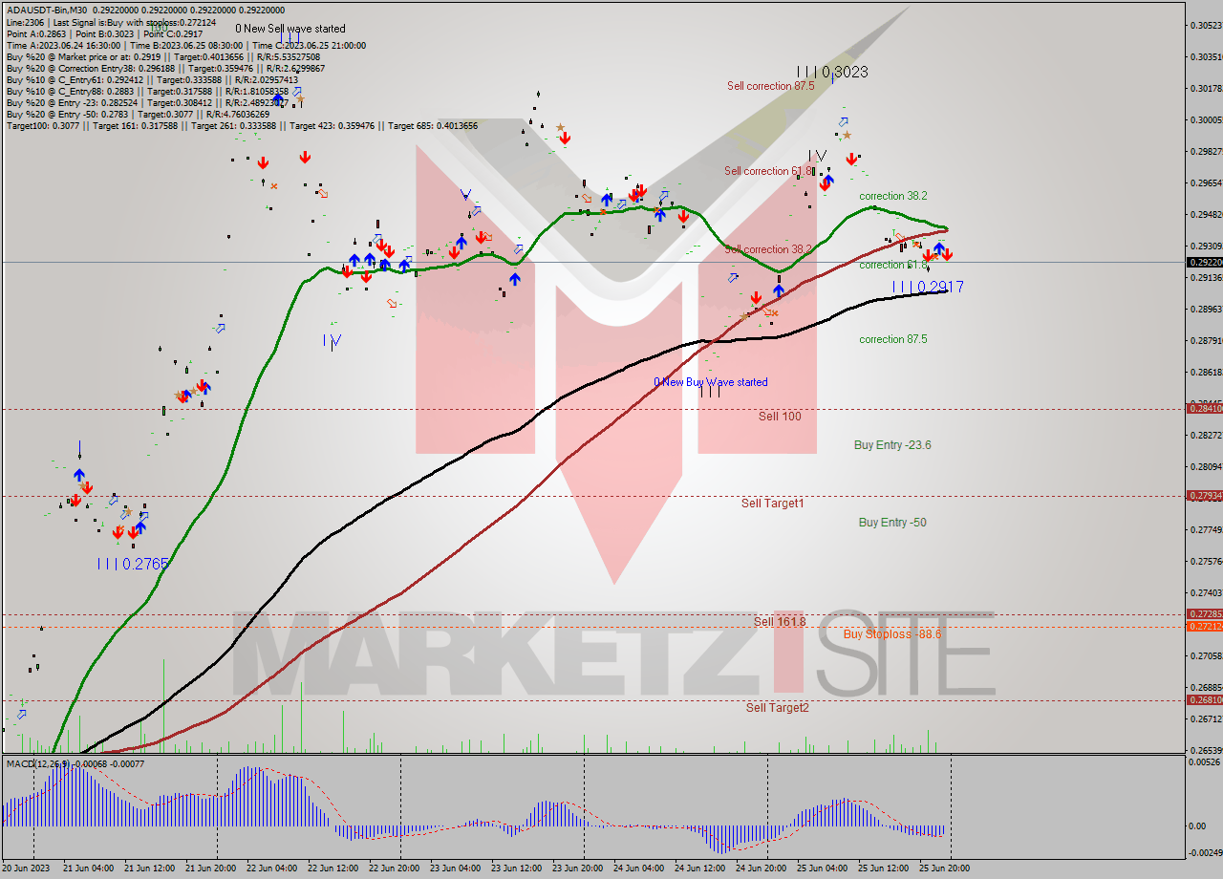
Task: Click the '24 Jun 12:00' time axis label
Action: pyautogui.click(x=699, y=868)
